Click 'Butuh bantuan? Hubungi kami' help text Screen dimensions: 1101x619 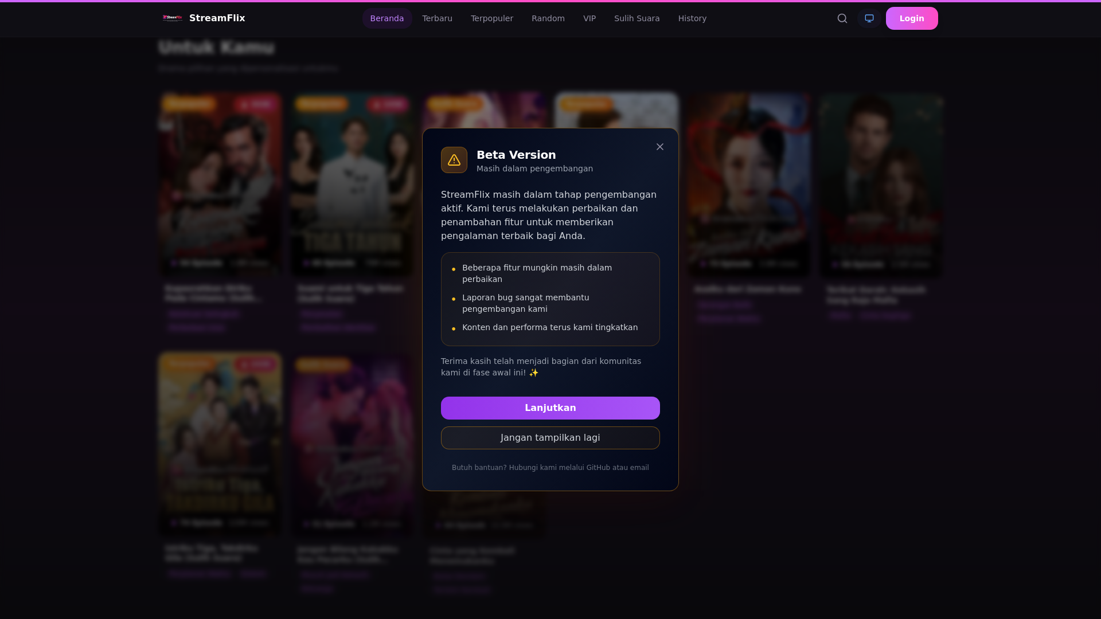point(550,468)
